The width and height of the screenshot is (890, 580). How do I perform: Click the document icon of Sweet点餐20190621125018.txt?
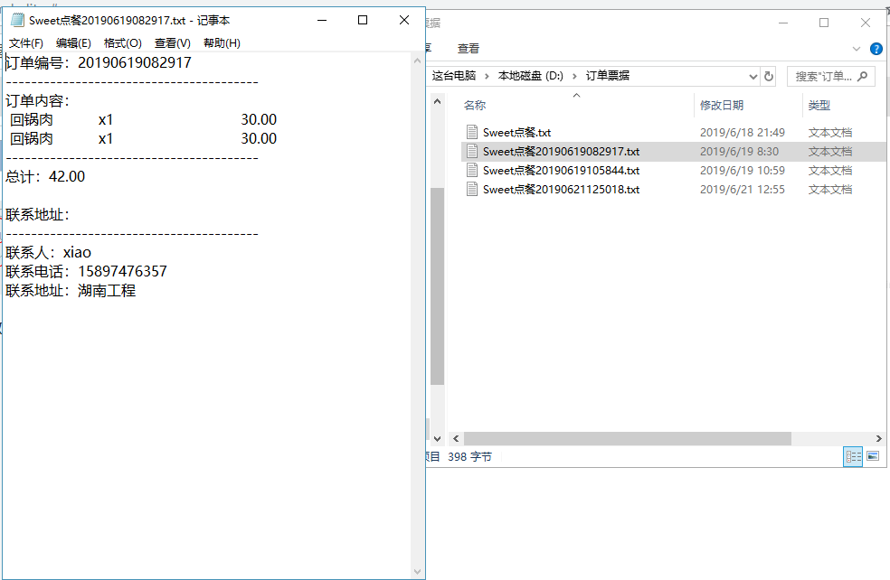[471, 190]
